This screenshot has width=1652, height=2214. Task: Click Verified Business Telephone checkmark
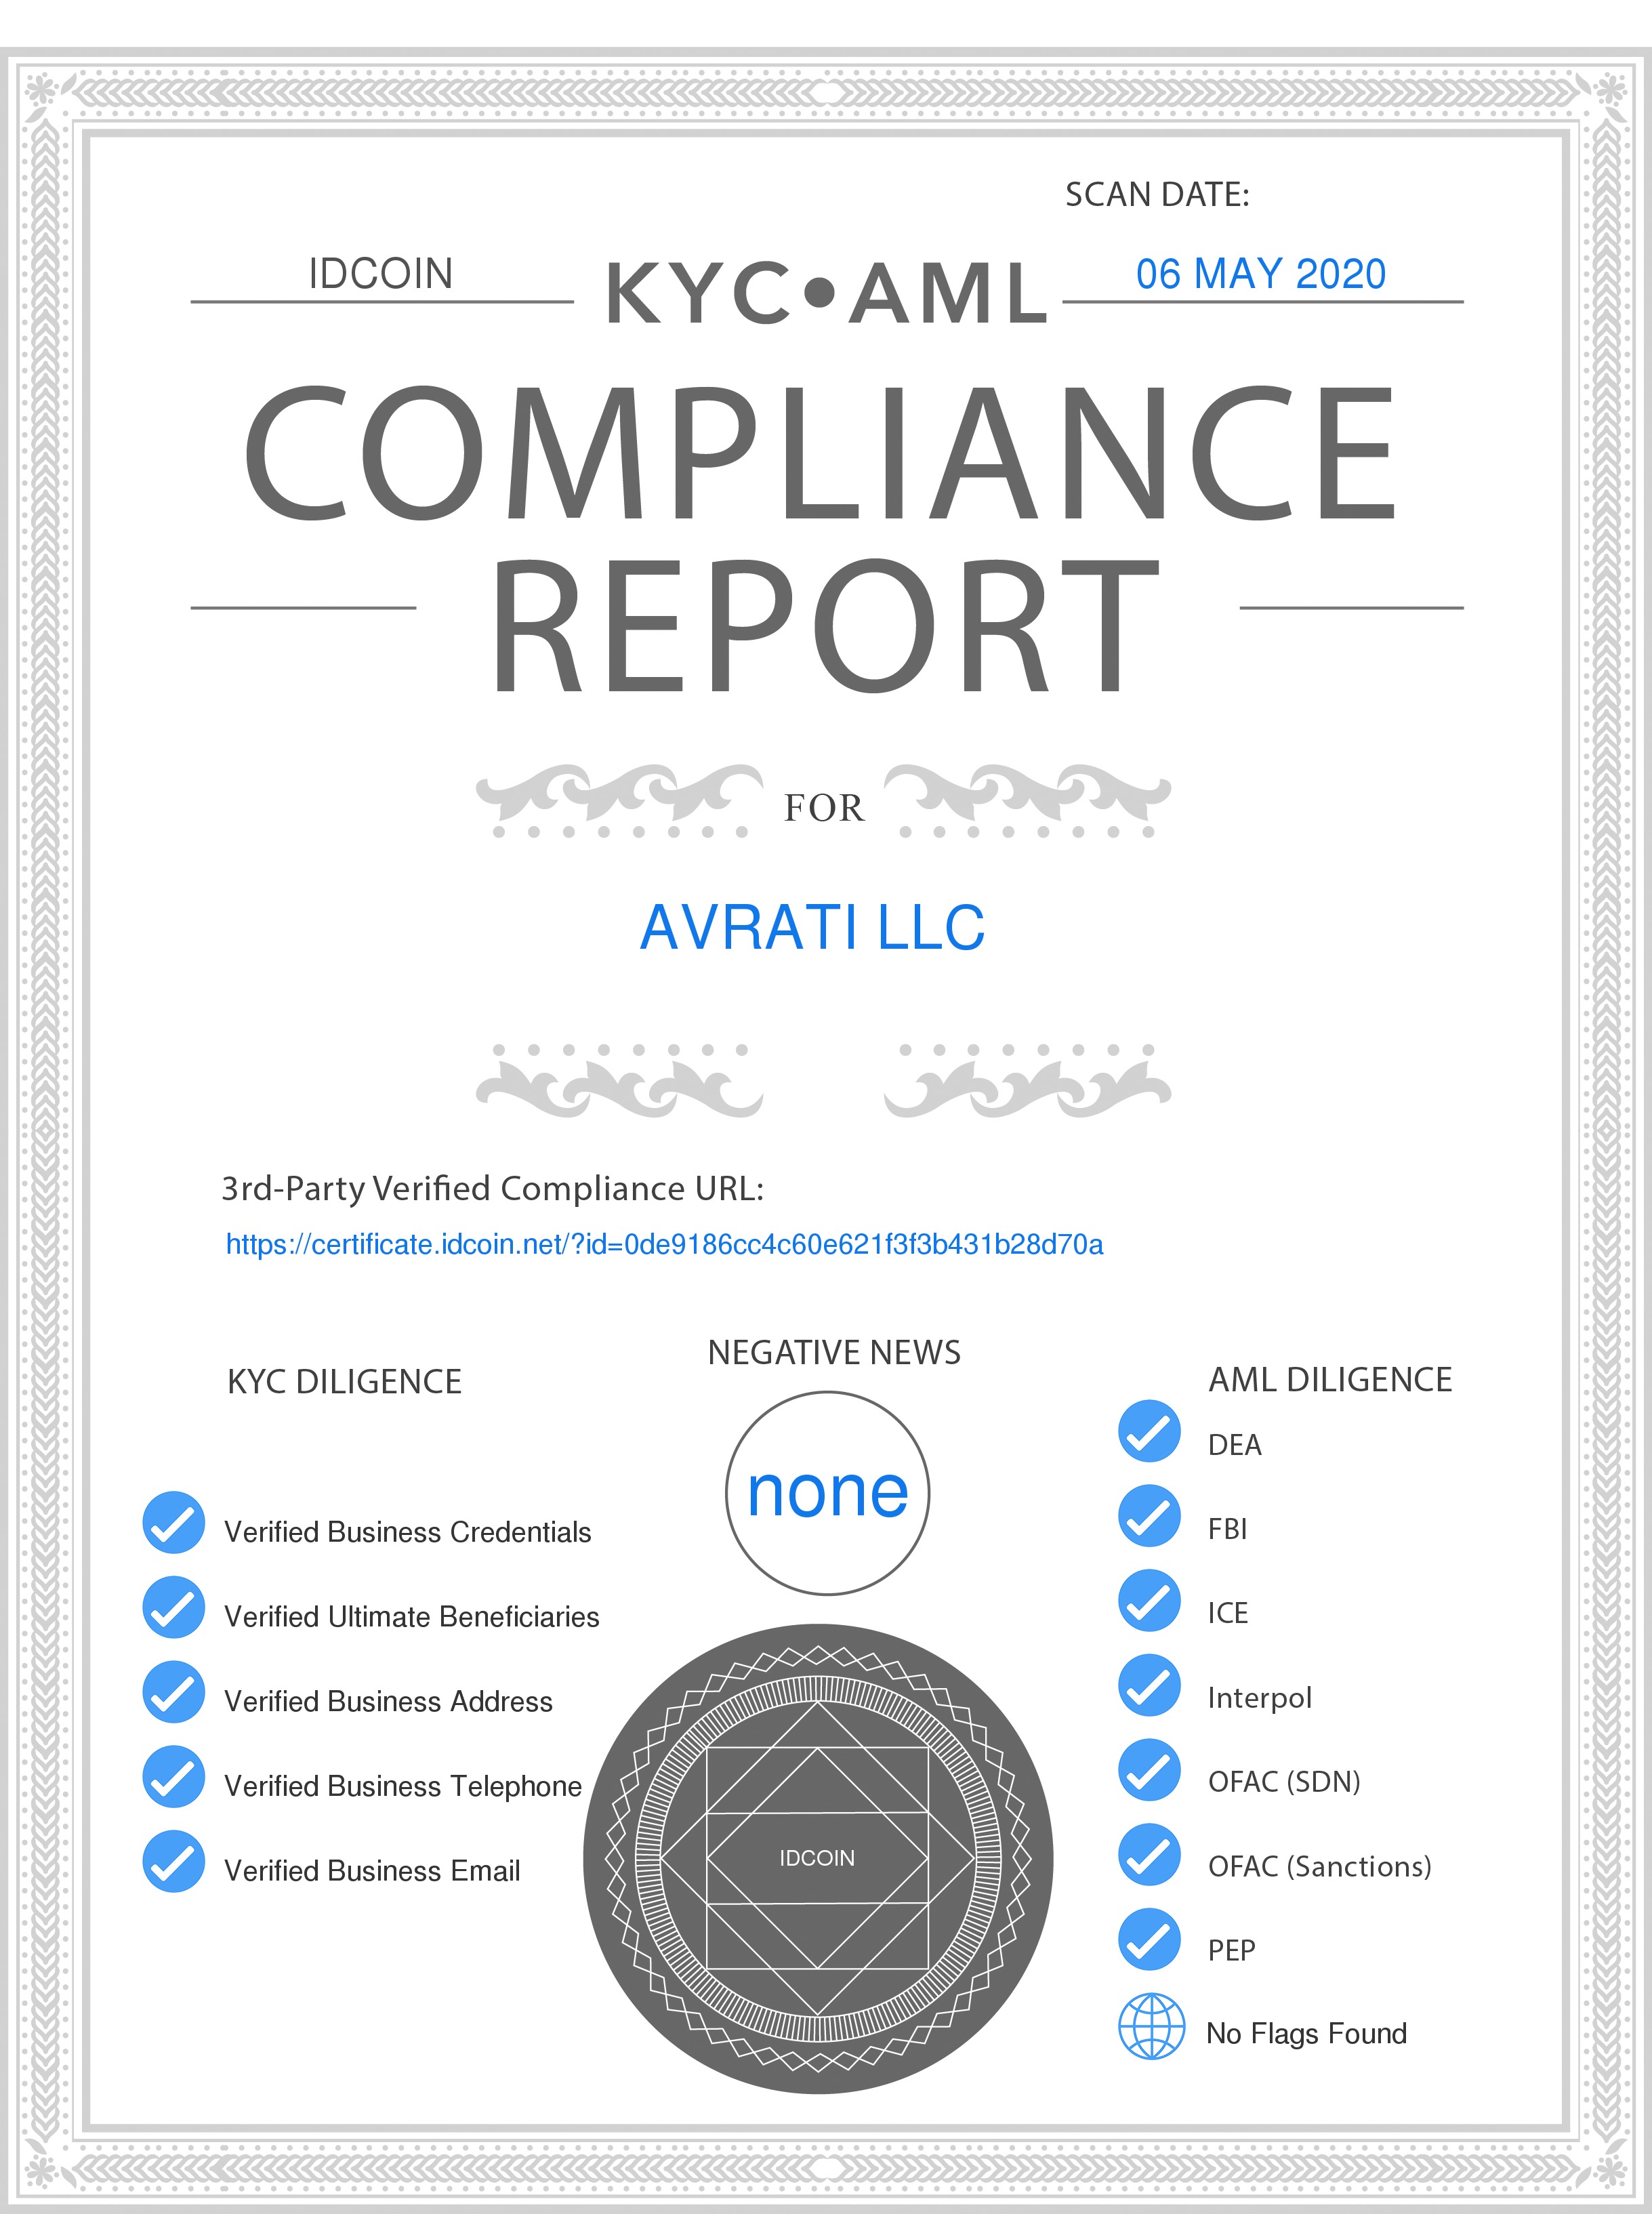coord(174,1776)
